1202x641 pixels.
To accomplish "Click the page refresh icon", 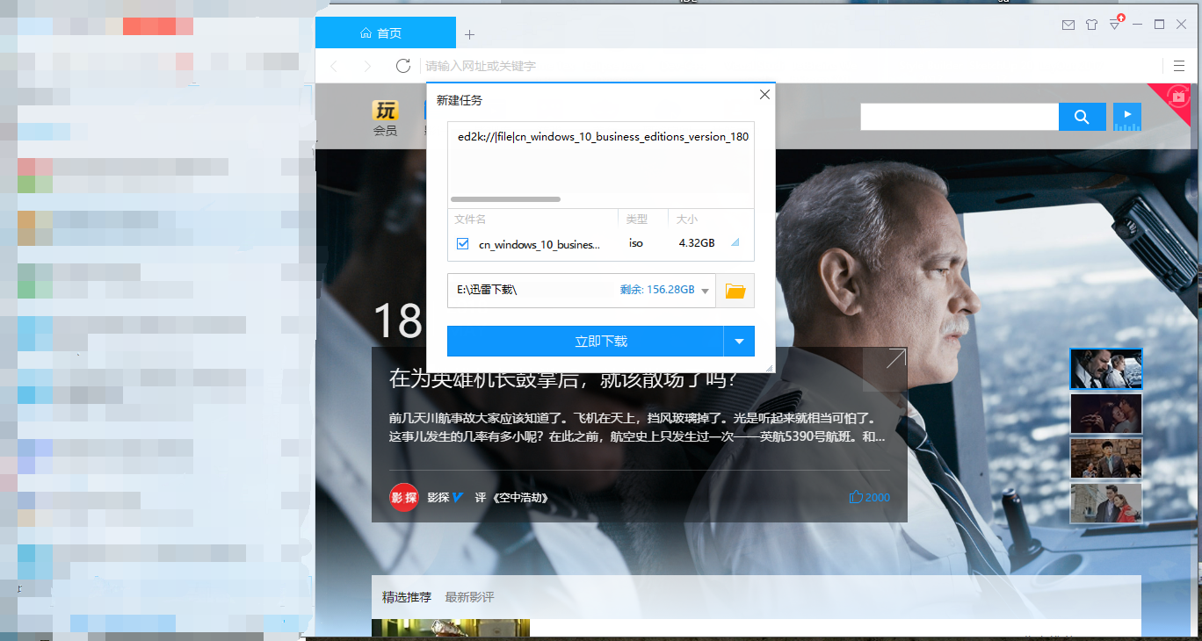I will (x=403, y=66).
